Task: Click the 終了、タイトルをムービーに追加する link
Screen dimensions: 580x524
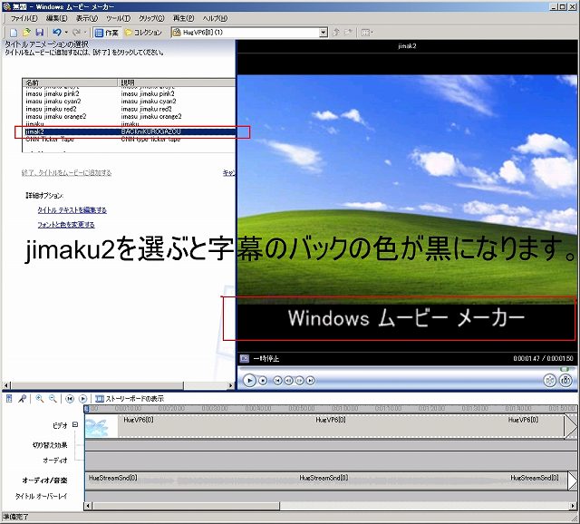Action: click(x=66, y=173)
